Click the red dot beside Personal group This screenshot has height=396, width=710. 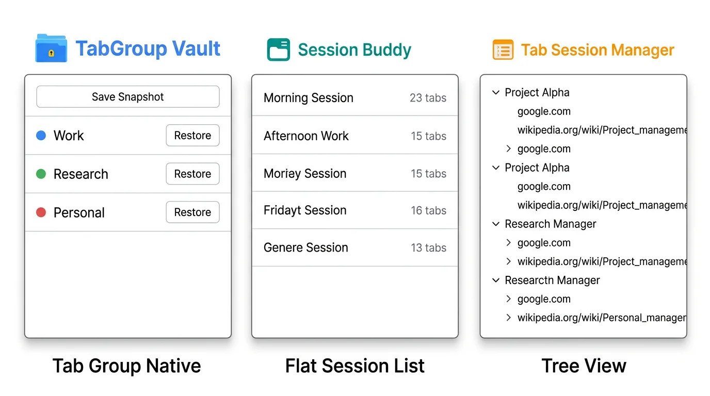click(41, 212)
